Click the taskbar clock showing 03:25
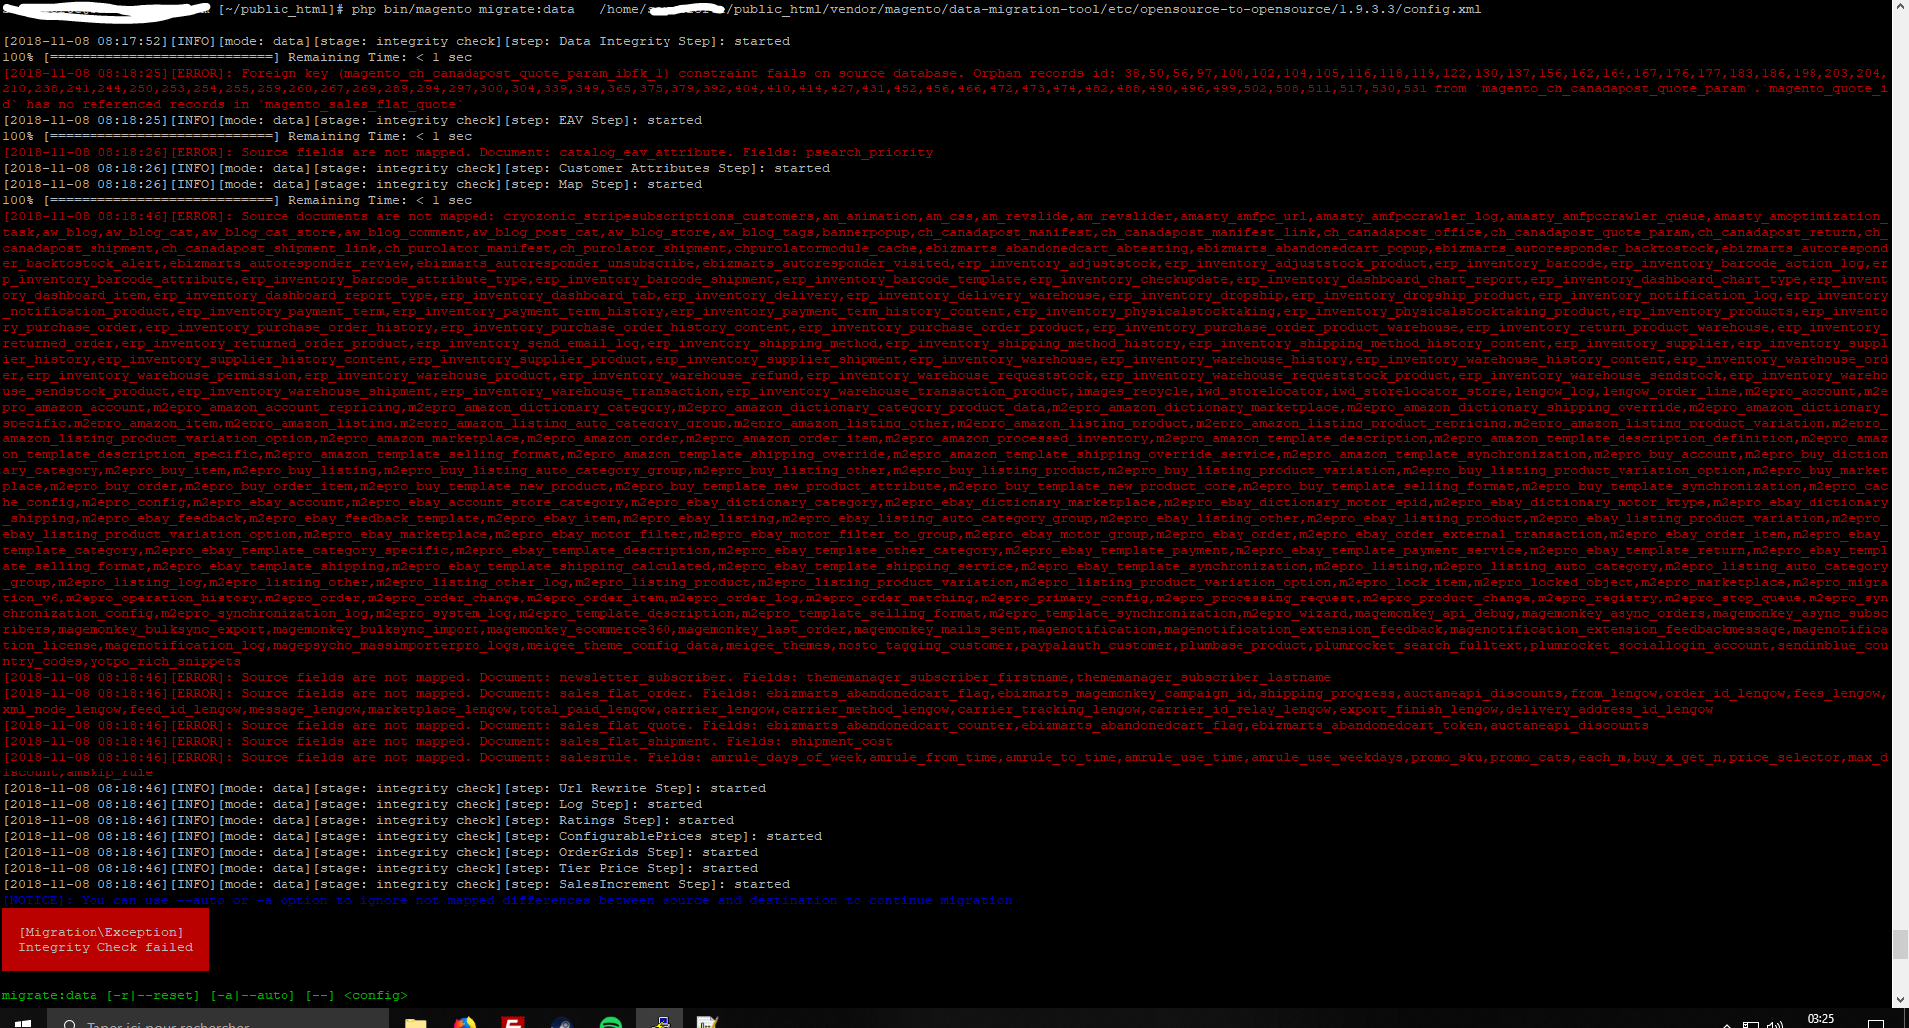This screenshot has width=1909, height=1028. coord(1820,1020)
